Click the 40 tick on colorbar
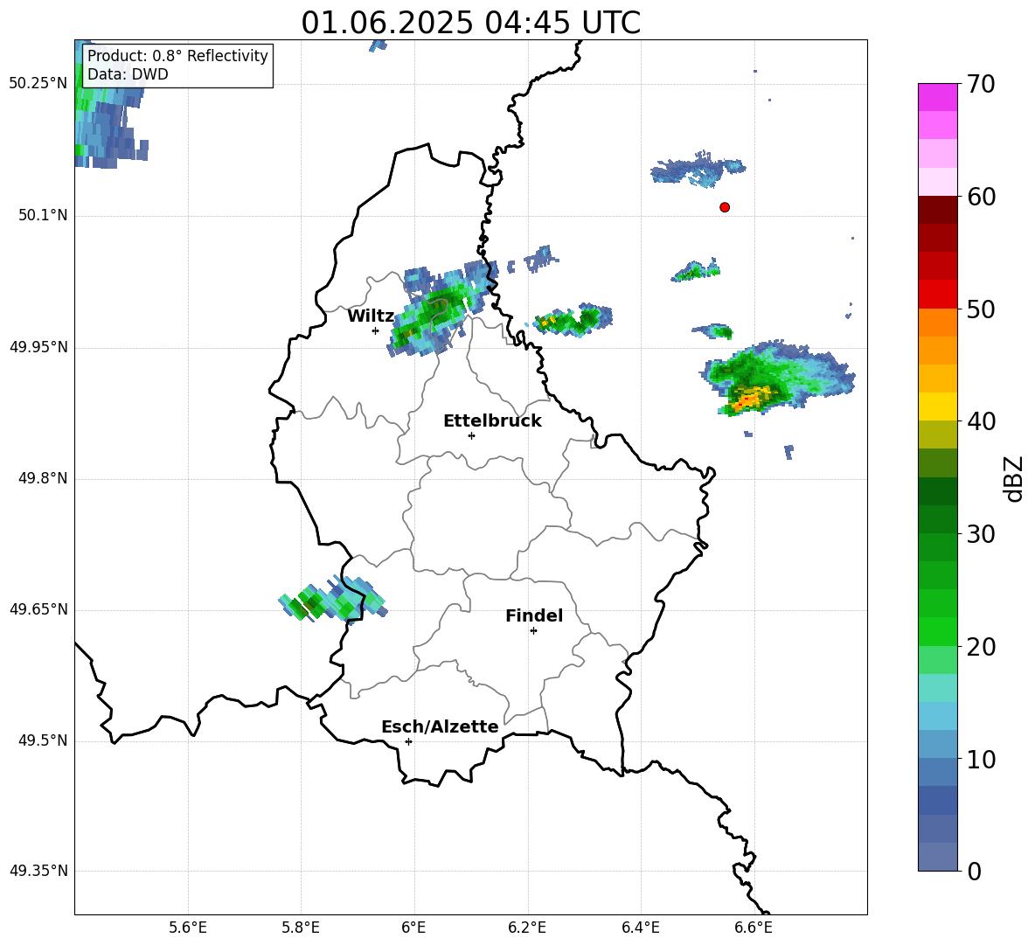This screenshot has width=1035, height=945. (x=981, y=421)
